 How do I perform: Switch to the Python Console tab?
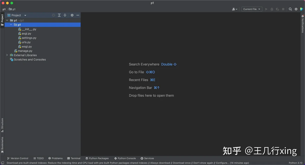[125, 158]
